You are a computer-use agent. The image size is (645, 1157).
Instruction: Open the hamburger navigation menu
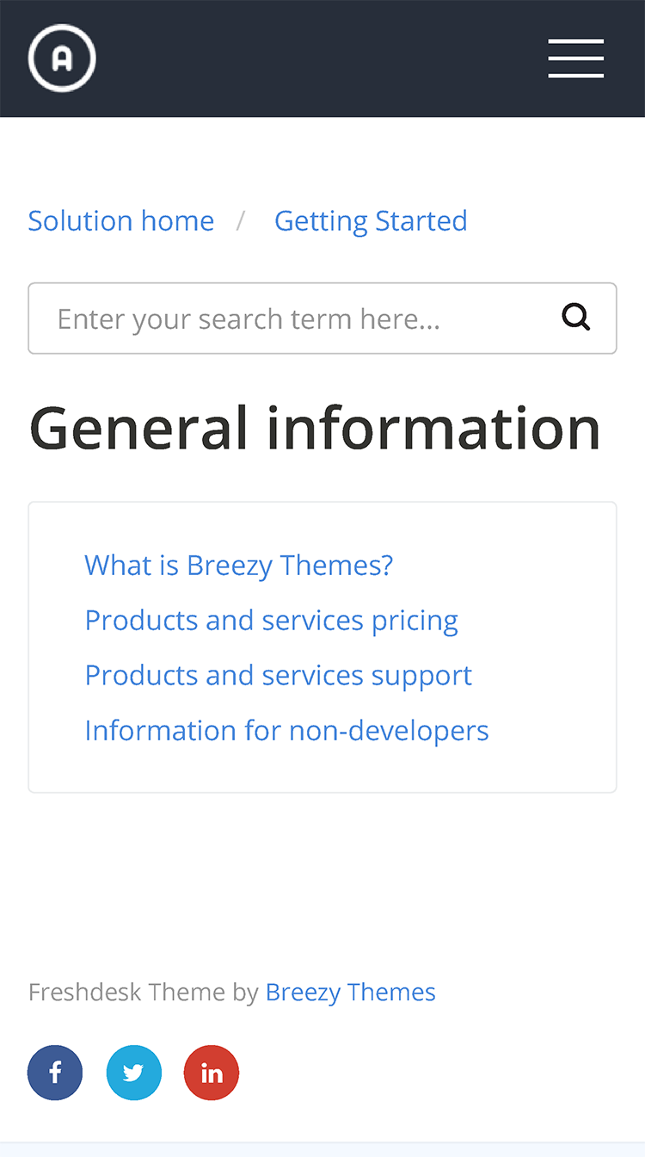pos(576,59)
